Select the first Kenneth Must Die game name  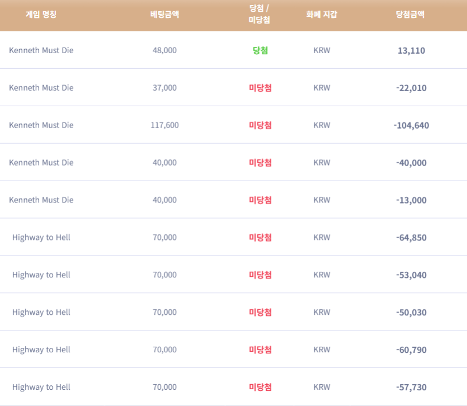41,50
